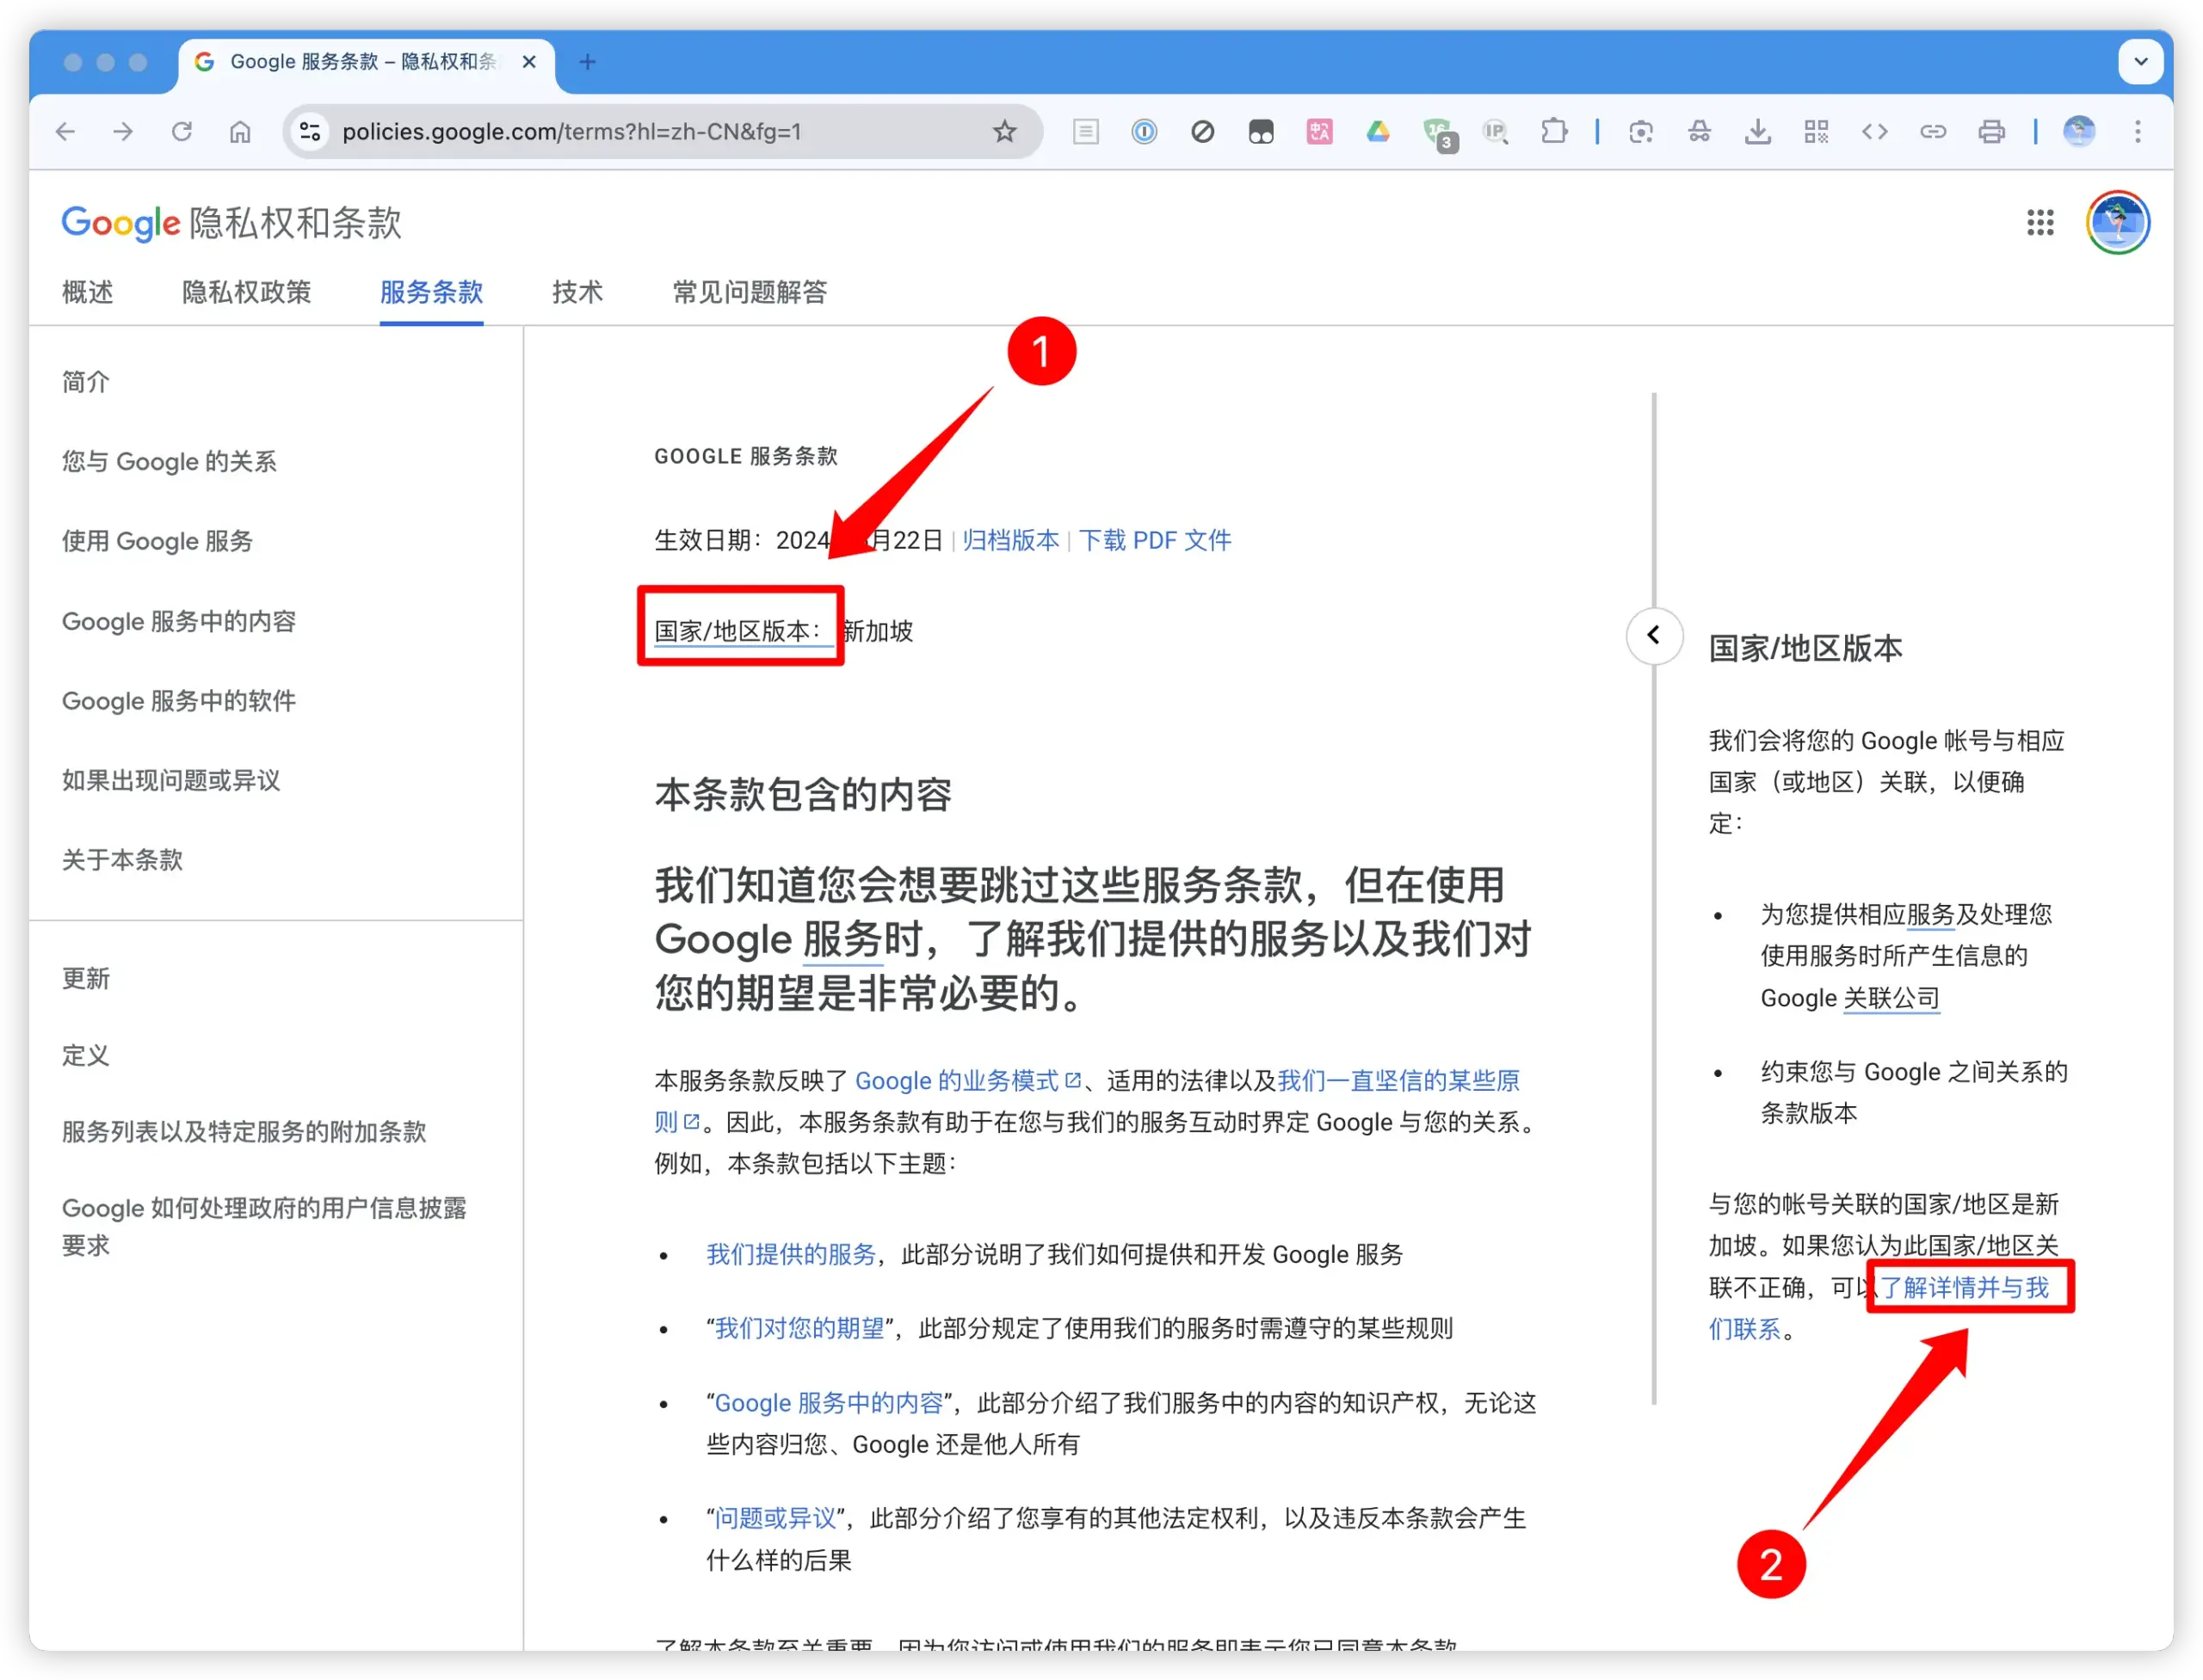This screenshot has height=1680, width=2203.
Task: Open the IP lookup extension icon
Action: [x=1496, y=131]
